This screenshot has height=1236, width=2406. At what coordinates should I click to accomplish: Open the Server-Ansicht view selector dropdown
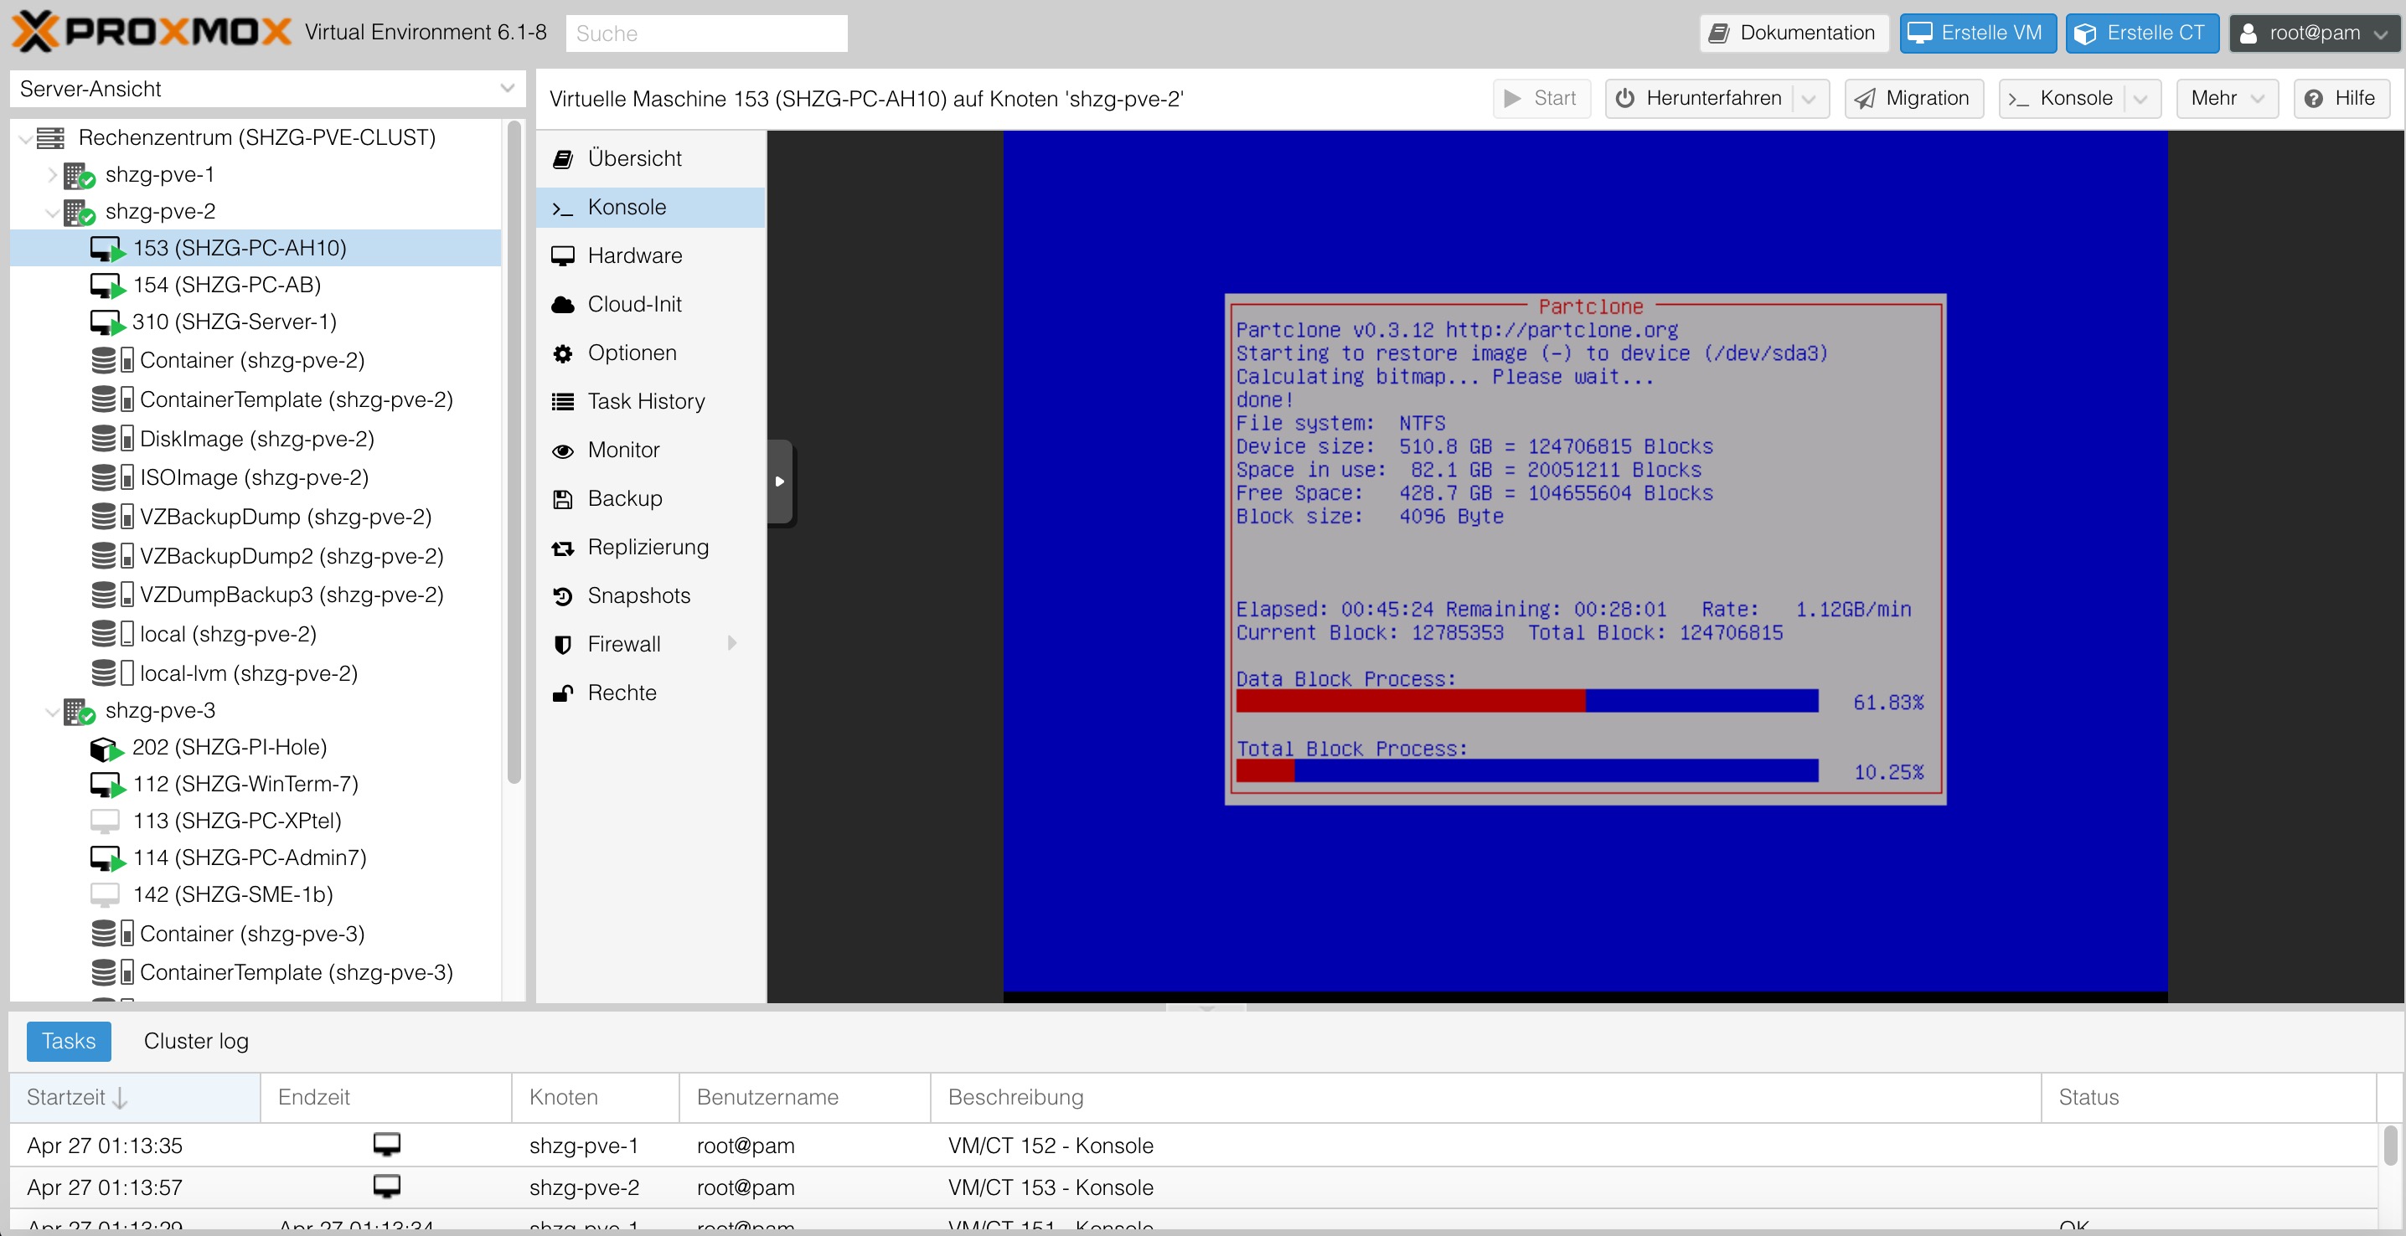click(x=507, y=89)
